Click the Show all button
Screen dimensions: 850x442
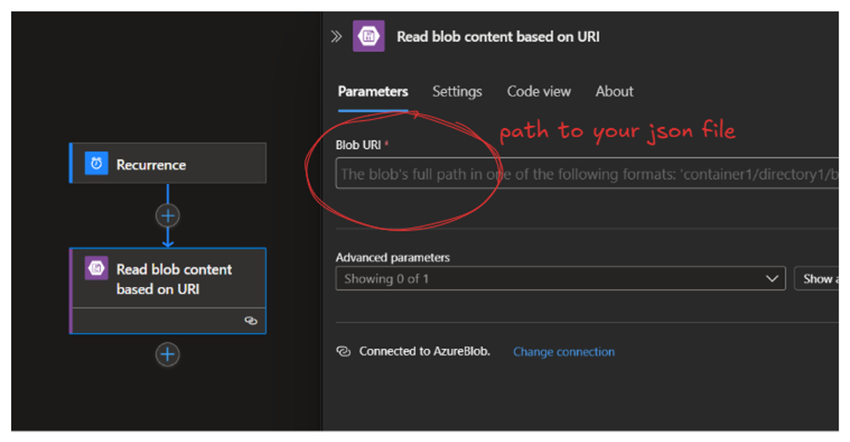tap(816, 278)
